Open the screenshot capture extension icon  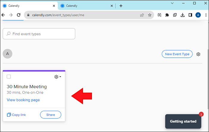pyautogui.click(x=159, y=15)
